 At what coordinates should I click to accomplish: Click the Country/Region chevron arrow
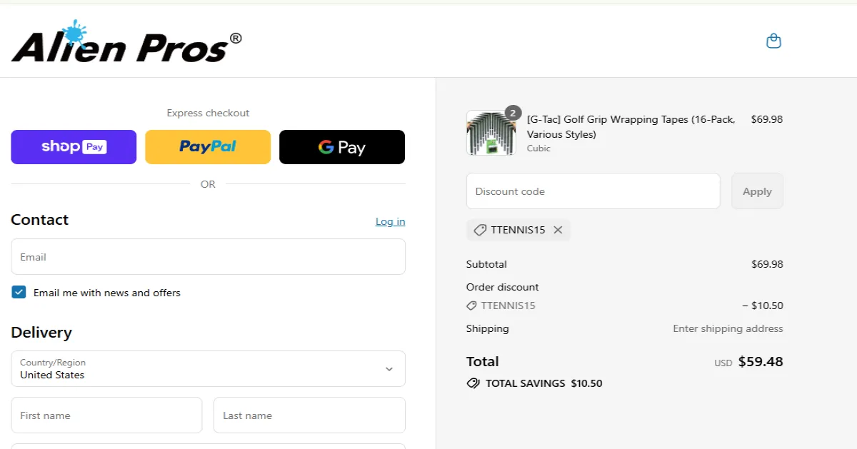click(x=389, y=368)
